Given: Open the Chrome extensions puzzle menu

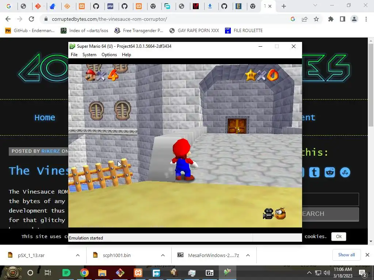Looking at the screenshot, I should 331,19.
